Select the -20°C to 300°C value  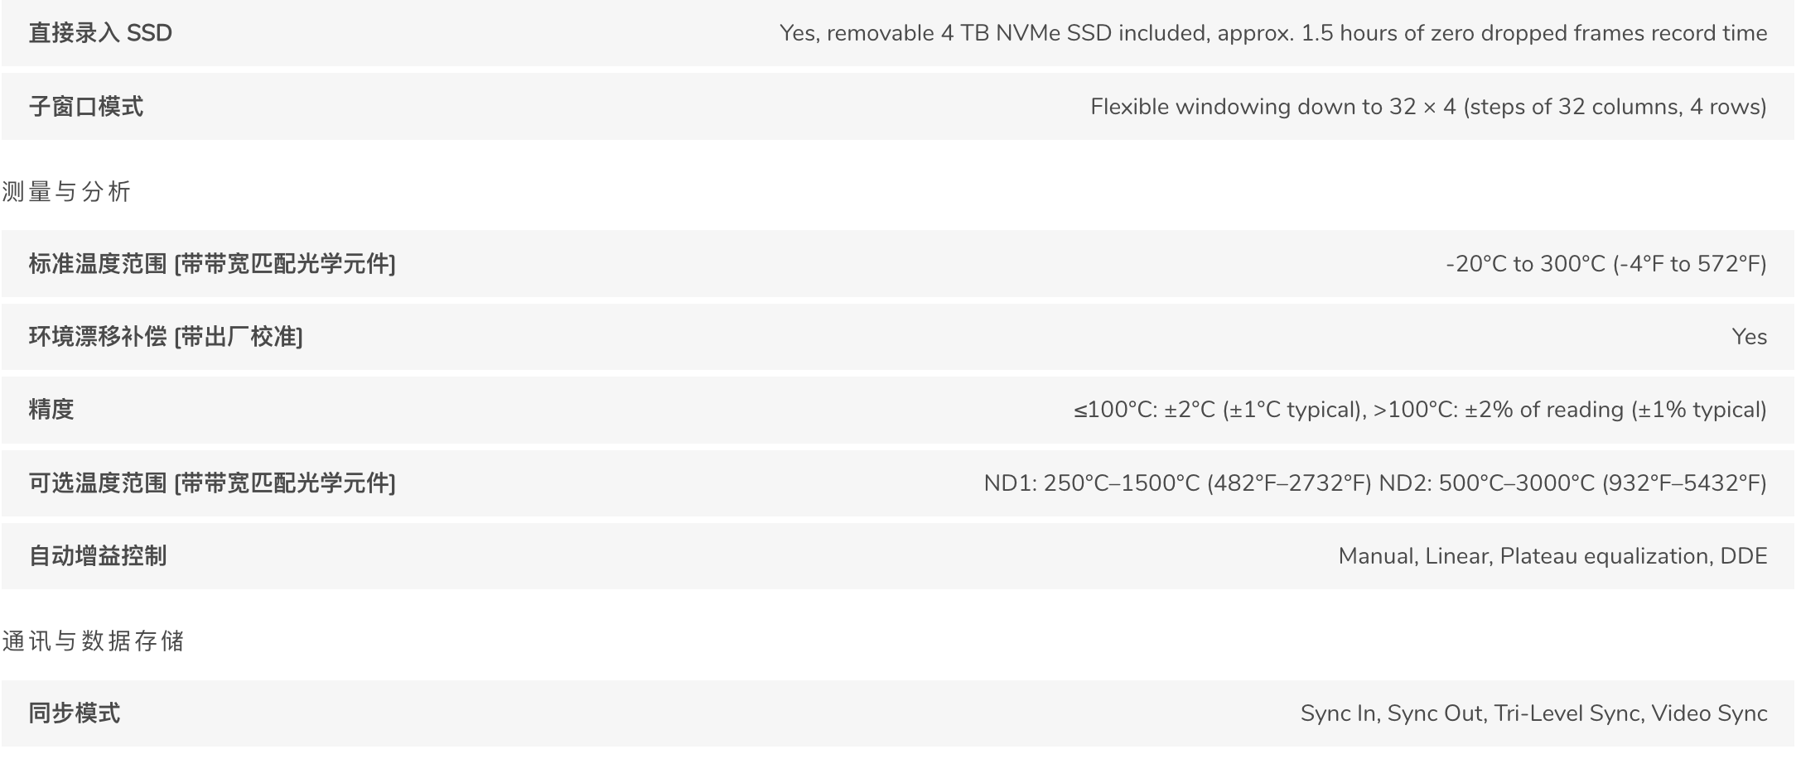click(x=1606, y=264)
